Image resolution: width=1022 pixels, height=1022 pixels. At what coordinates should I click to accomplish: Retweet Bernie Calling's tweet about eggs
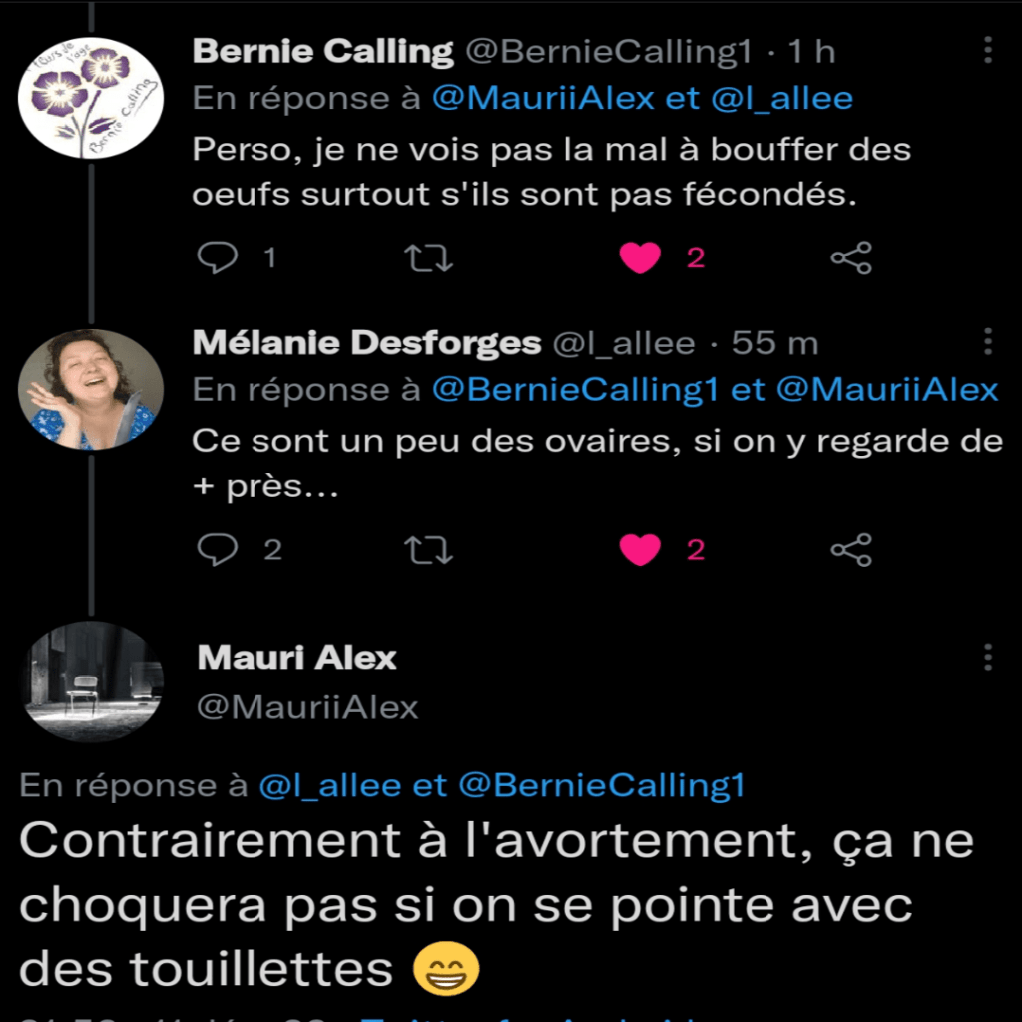click(x=430, y=258)
